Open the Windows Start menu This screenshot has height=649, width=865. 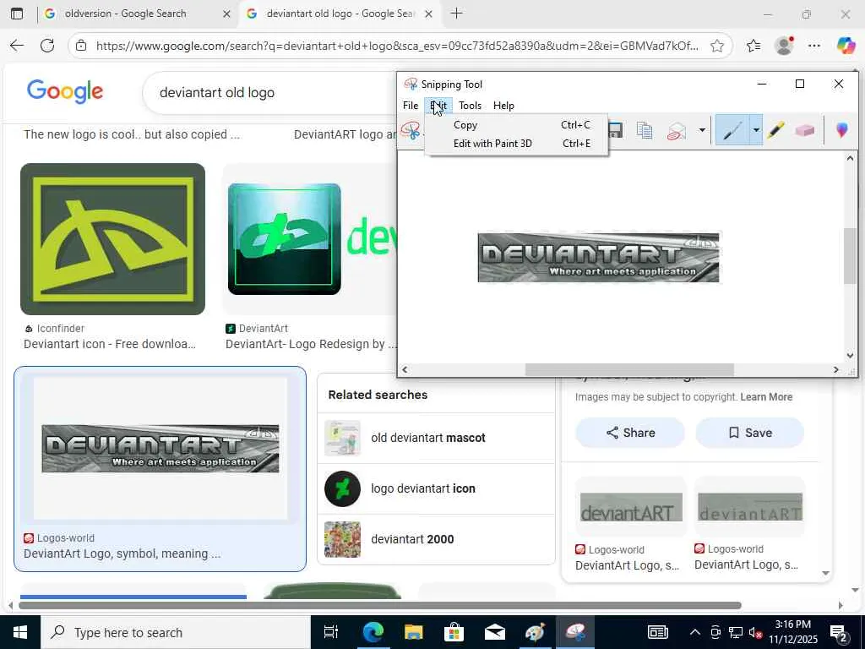(x=20, y=632)
